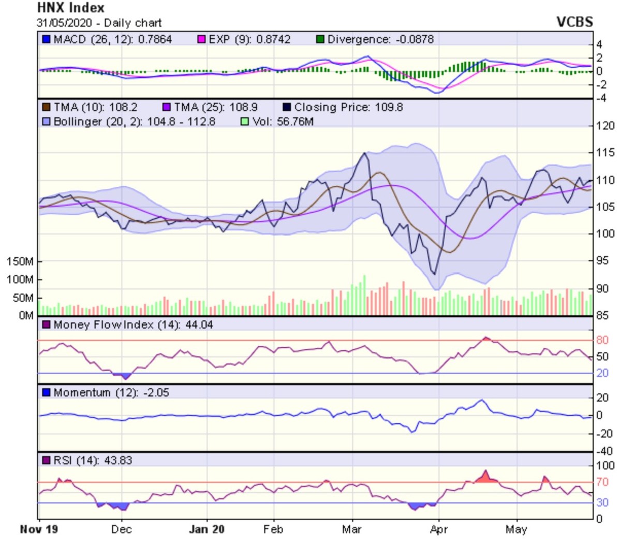Click the 31/05/2020 Daily chart subtitle
Viewport: 621px width, 544px height.
click(x=99, y=23)
